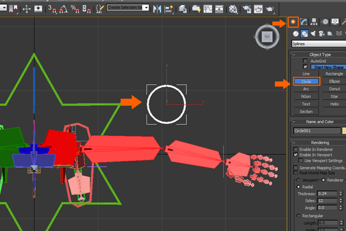Select the Space Warps category icon
This screenshot has height=231, width=346.
pos(339,33)
